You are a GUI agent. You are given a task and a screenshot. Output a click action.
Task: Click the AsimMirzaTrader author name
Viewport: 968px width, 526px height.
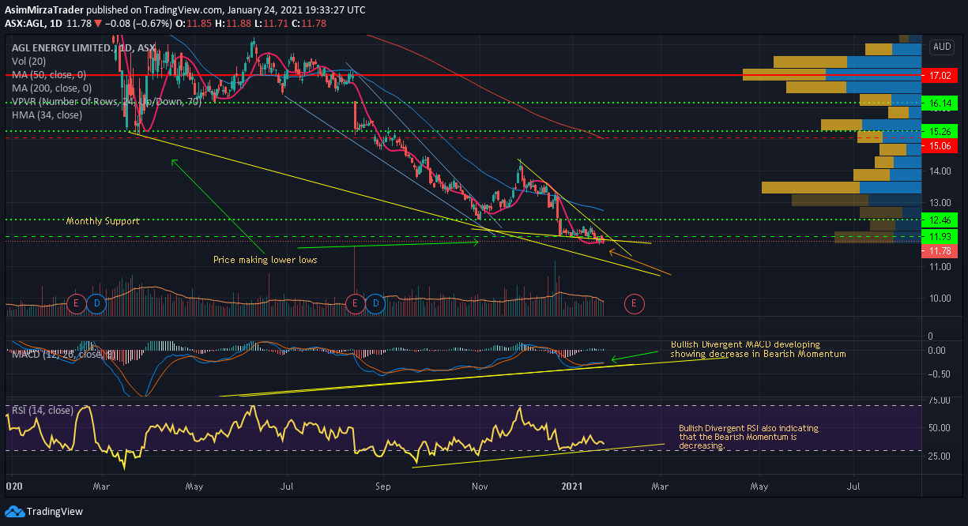pos(43,9)
